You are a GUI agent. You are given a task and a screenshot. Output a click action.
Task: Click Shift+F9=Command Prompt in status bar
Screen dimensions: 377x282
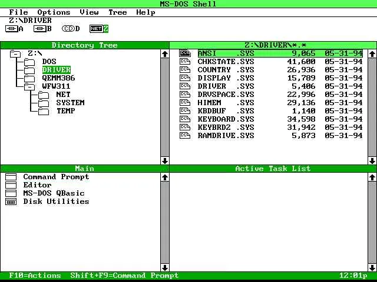coord(124,276)
